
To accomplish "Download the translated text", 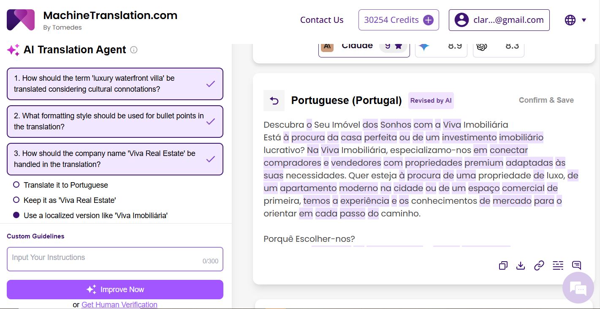I will (521, 265).
